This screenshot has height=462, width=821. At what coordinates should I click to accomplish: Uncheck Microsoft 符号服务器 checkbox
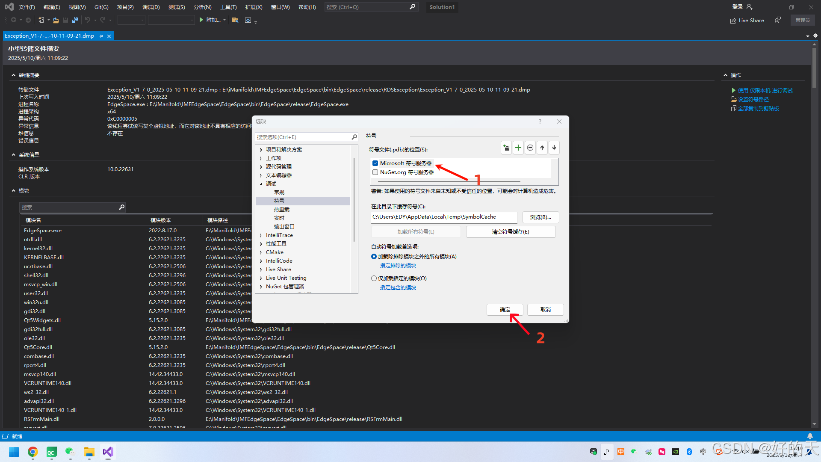(x=375, y=163)
